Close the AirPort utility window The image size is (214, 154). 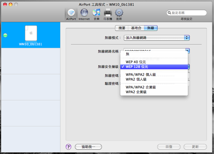tap(5, 5)
